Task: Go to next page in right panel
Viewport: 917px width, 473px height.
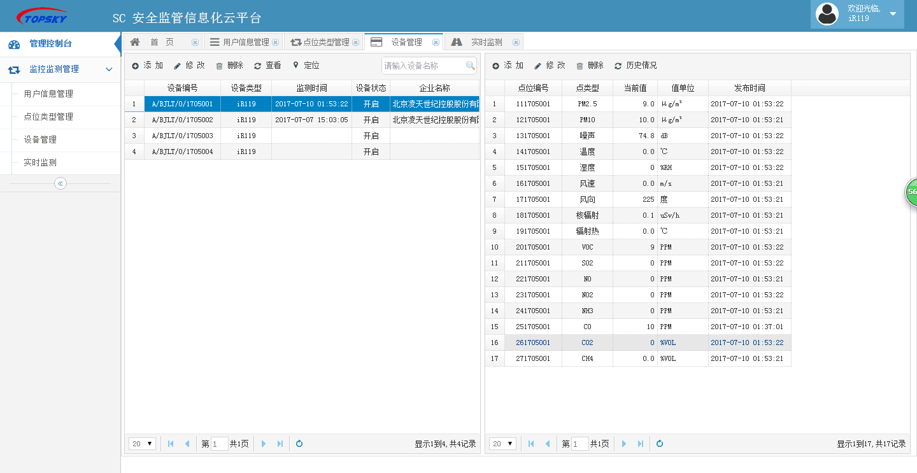Action: click(624, 444)
